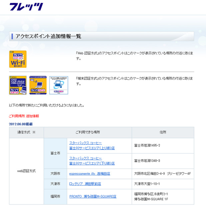The width and height of the screenshot is (206, 207).
Task: Click address 大津市大萱1-10-1
Action: 147,184
